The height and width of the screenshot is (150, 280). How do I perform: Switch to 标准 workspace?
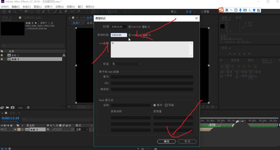pyautogui.click(x=189, y=12)
